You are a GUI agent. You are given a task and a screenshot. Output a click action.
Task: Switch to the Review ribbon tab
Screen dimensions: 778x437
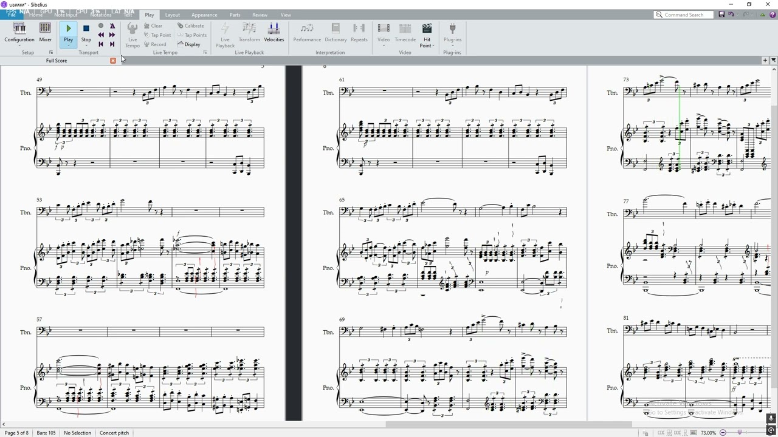click(260, 15)
